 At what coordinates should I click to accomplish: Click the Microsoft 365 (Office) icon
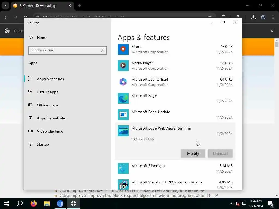point(123,82)
